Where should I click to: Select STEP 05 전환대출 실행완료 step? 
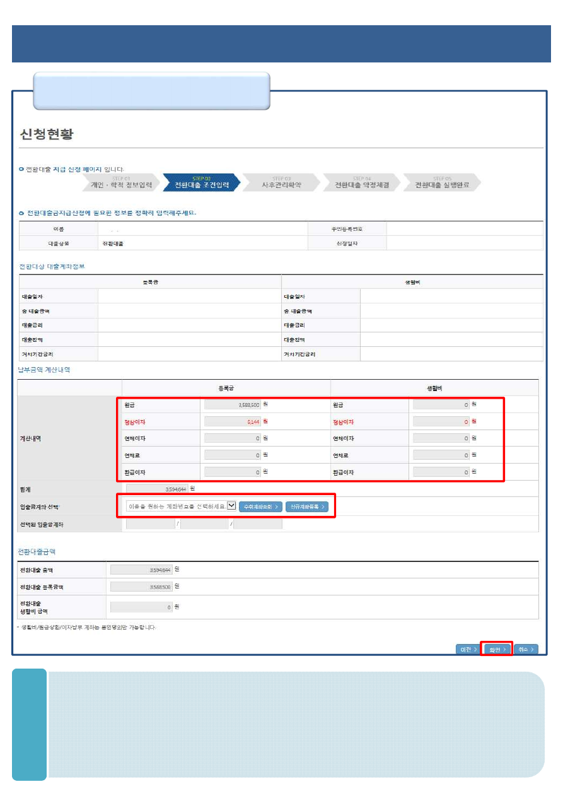tap(441, 182)
